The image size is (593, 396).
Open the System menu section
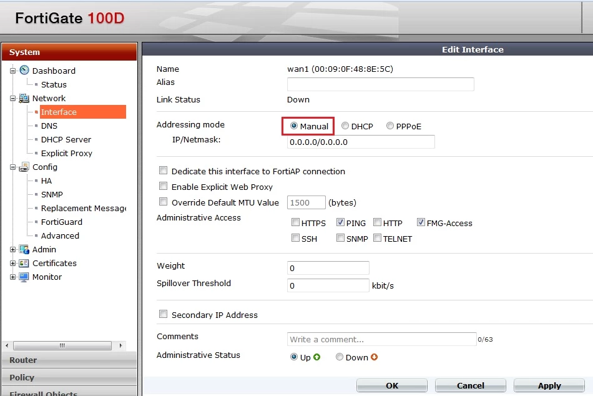[69, 52]
